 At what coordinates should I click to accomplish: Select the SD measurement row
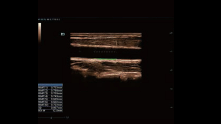pyautogui.click(x=50, y=108)
